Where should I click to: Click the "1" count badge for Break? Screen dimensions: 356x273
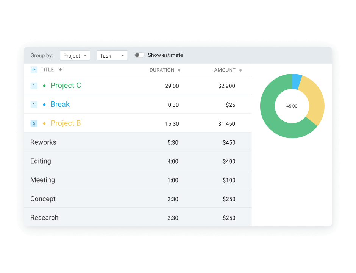coord(34,105)
